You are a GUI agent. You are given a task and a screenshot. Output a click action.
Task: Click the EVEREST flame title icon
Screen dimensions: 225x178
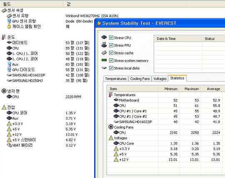click(x=99, y=23)
